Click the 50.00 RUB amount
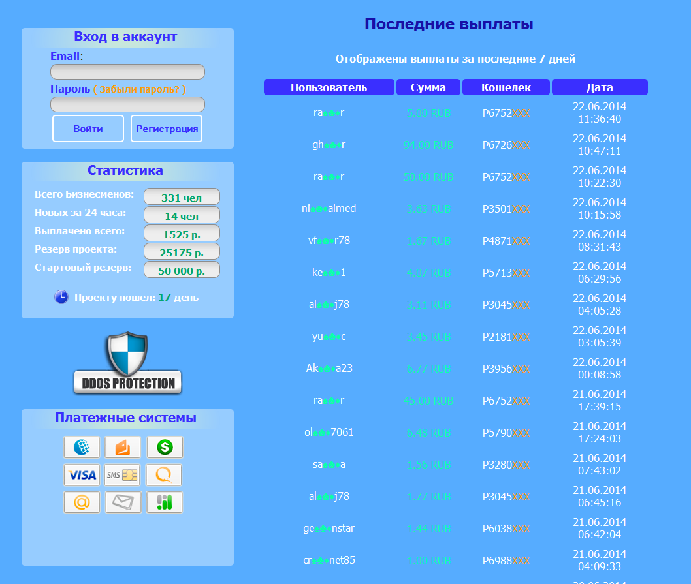The image size is (691, 584). (428, 177)
